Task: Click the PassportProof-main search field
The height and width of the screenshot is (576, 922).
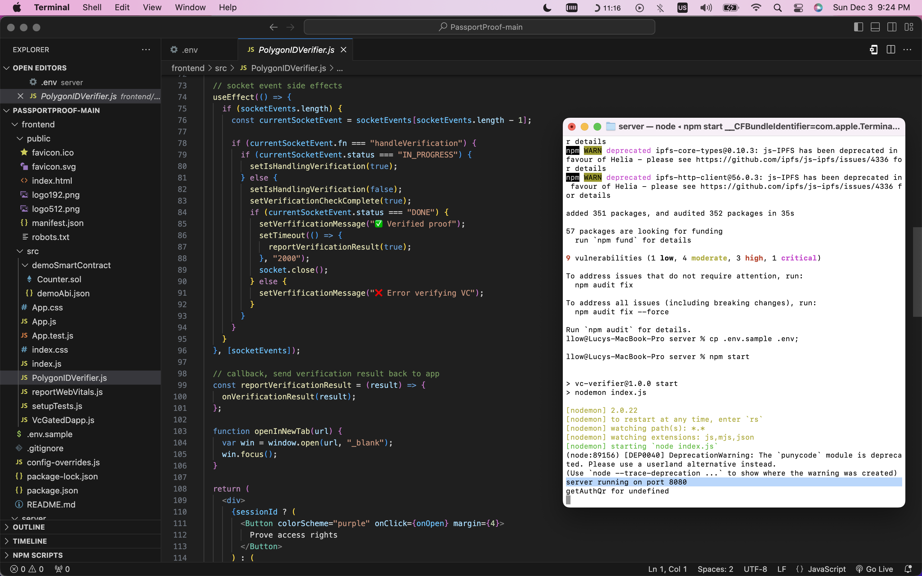Action: [x=479, y=27]
